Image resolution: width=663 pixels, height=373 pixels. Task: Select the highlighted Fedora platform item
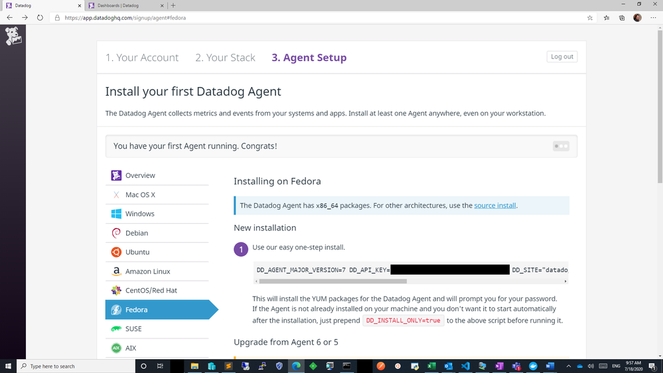161,309
